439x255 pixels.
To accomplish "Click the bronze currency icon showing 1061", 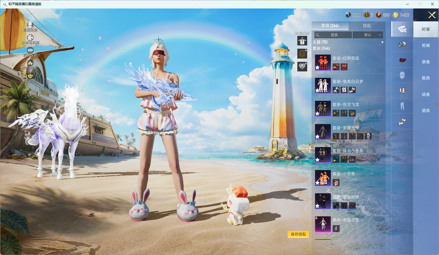I will click(x=379, y=15).
